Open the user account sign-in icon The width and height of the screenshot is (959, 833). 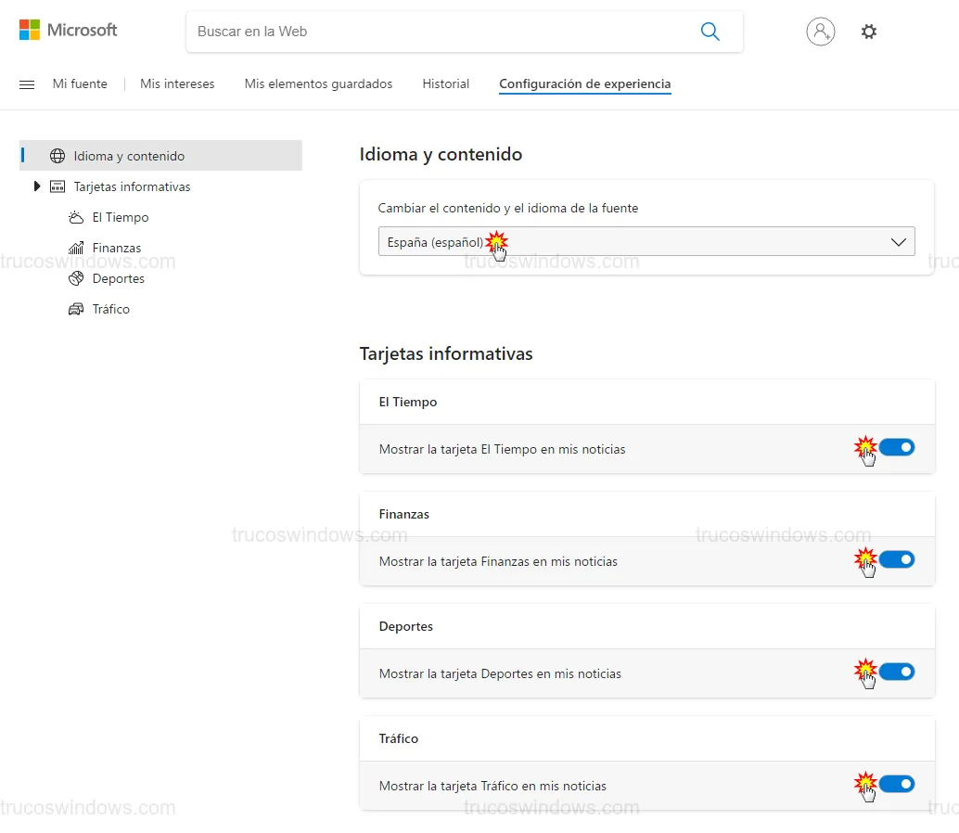pos(820,32)
